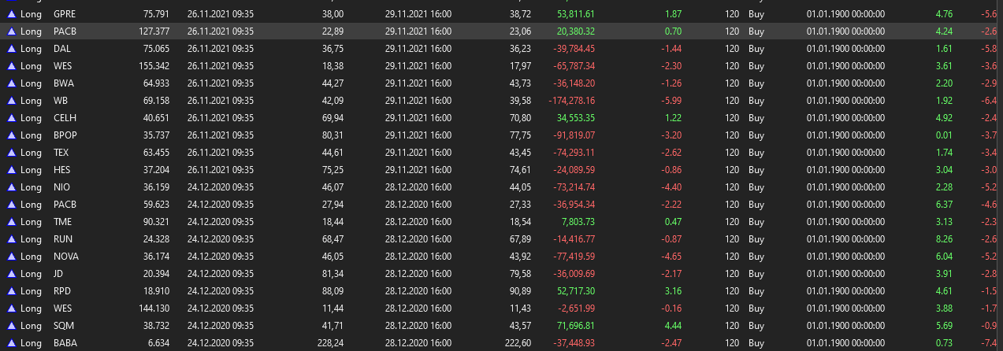
Task: Select the RUN row value 8.26
Action: pyautogui.click(x=944, y=239)
